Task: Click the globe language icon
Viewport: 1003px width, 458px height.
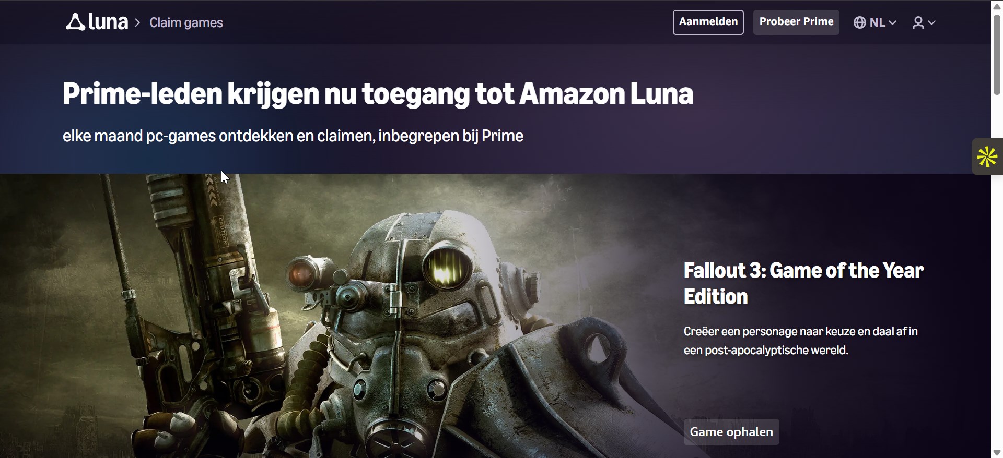Action: click(x=859, y=22)
